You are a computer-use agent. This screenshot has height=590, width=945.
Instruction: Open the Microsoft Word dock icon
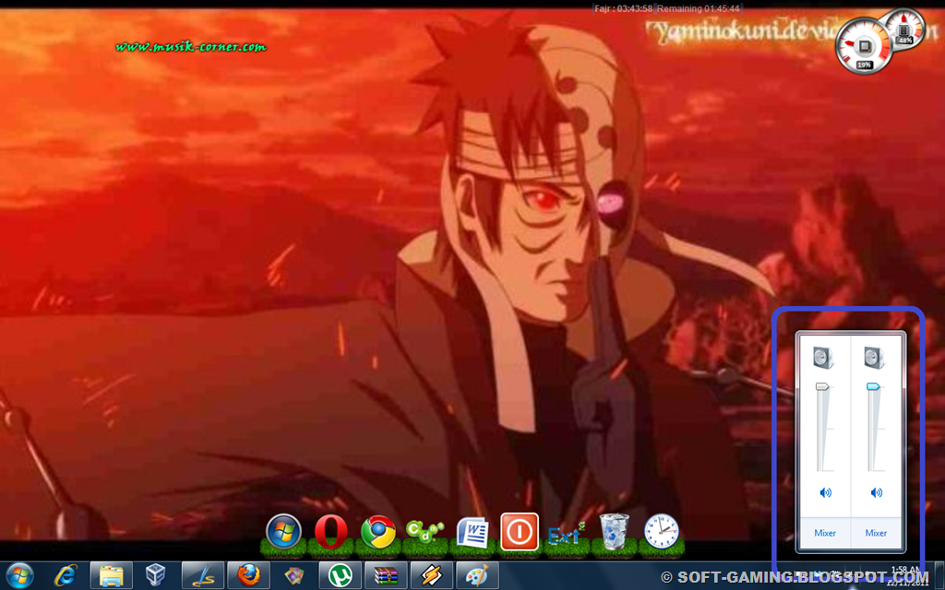tap(472, 532)
